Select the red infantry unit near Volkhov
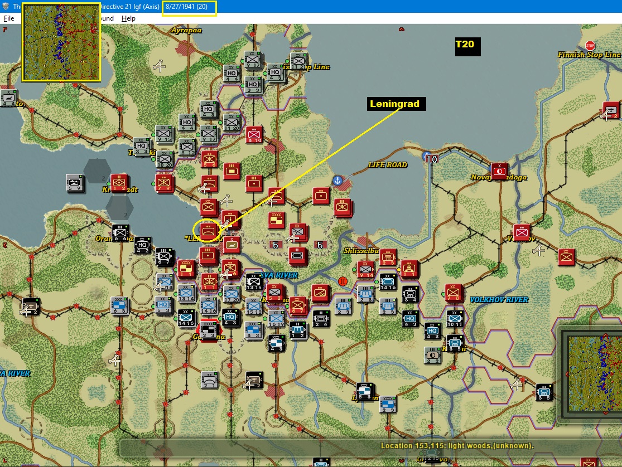This screenshot has height=467, width=622. [x=522, y=233]
